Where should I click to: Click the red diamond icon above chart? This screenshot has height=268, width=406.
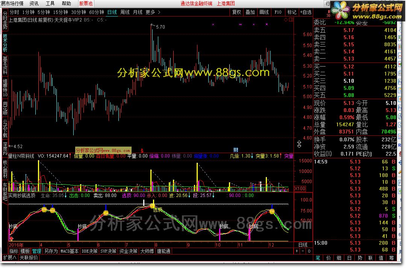(x=286, y=20)
